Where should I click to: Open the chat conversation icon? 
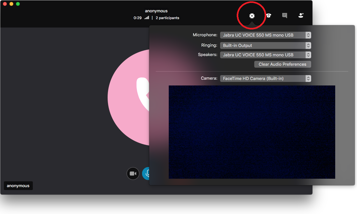(284, 16)
